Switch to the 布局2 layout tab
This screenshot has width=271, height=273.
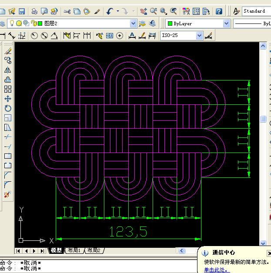pos(94,250)
